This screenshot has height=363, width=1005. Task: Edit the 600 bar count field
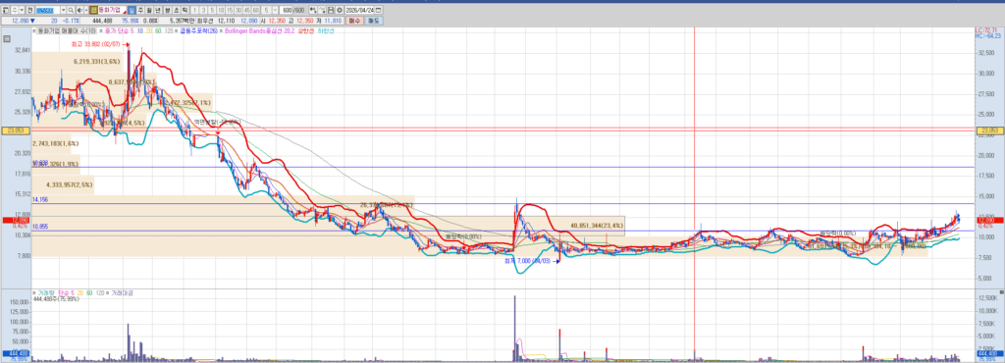click(x=286, y=10)
